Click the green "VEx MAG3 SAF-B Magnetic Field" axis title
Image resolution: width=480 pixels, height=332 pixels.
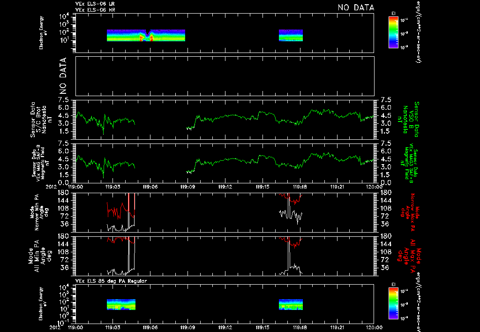[409, 163]
